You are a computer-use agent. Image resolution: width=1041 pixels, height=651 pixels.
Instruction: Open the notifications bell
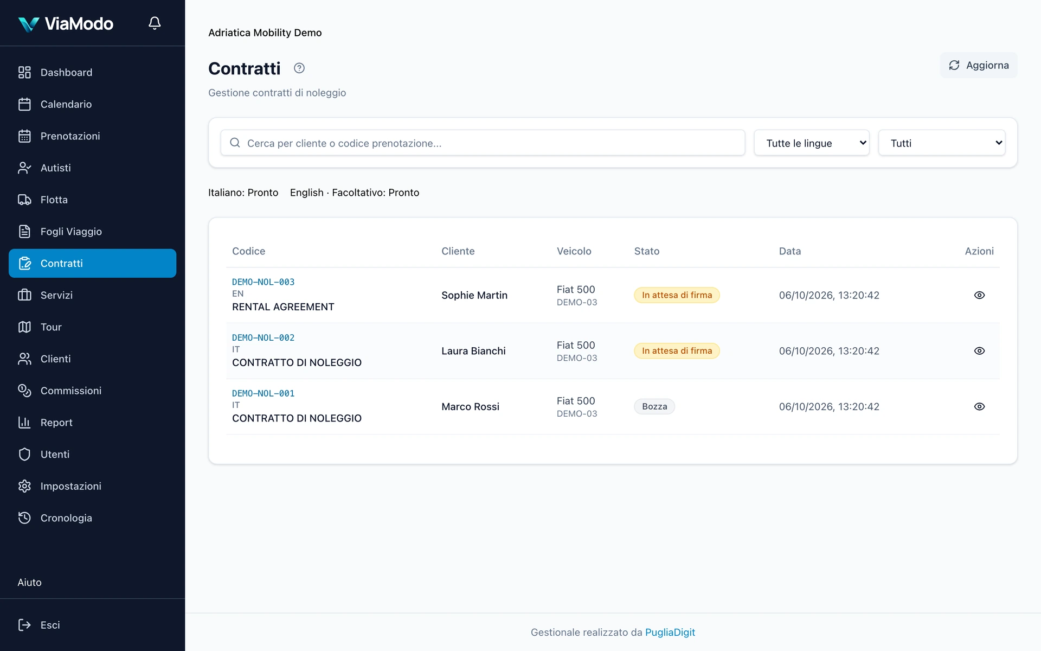(x=155, y=23)
